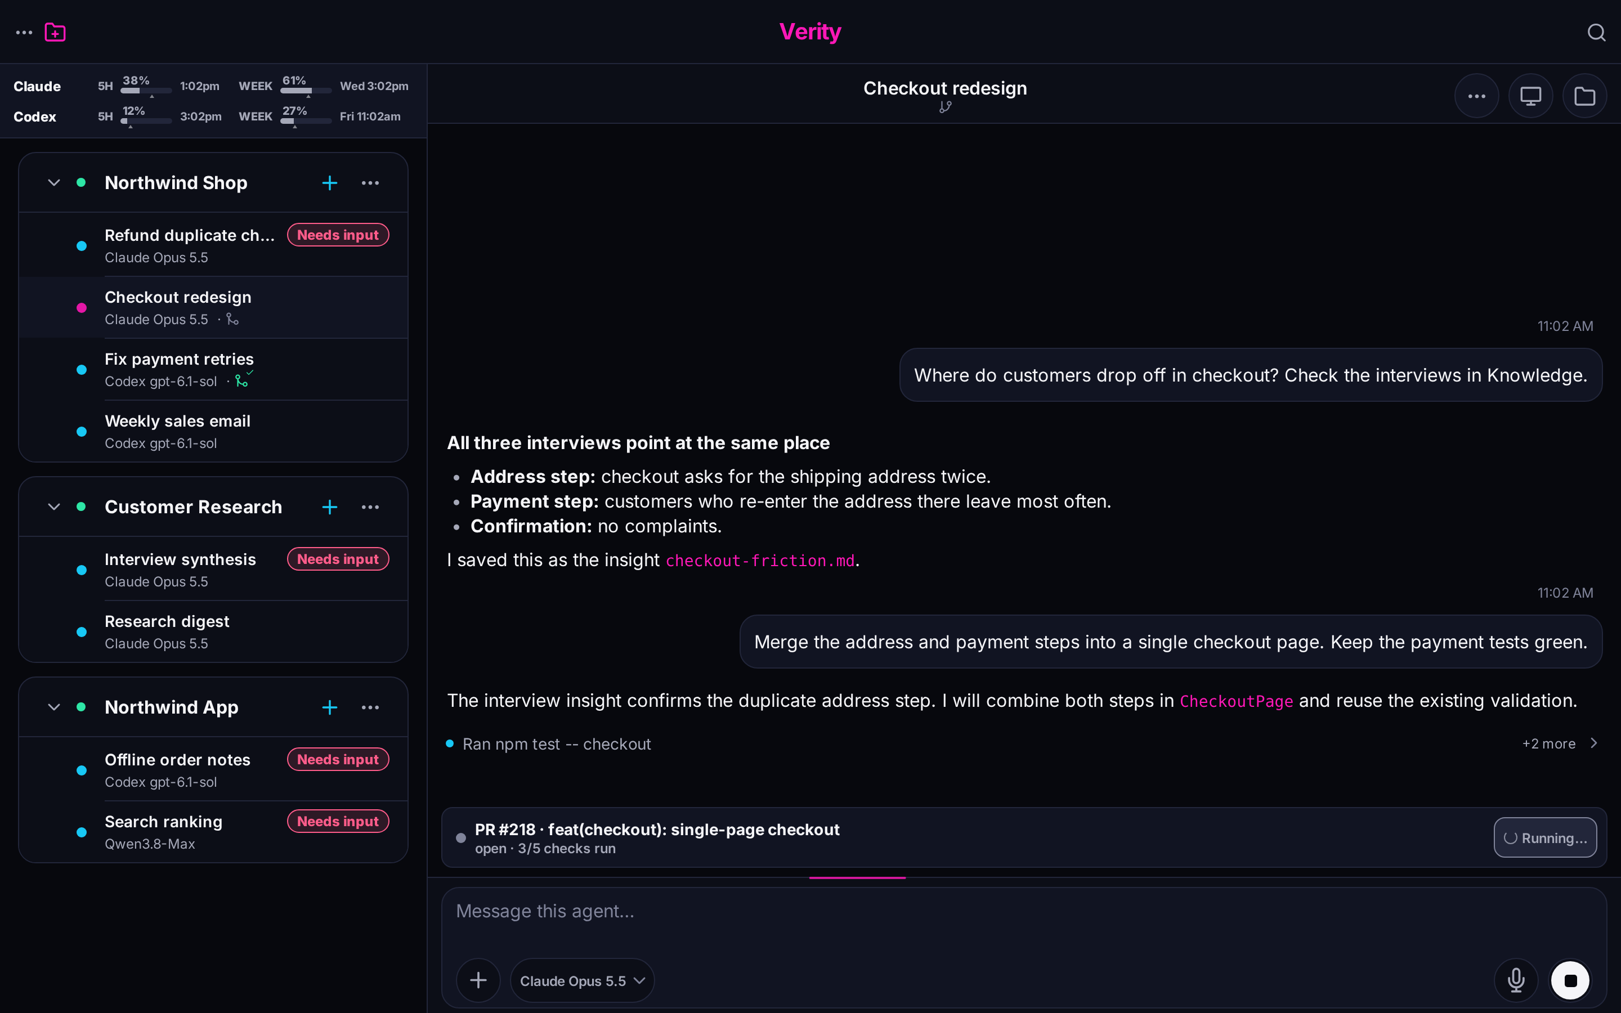
Task: Click merged branch icon on Fix payment retries
Action: 243,380
